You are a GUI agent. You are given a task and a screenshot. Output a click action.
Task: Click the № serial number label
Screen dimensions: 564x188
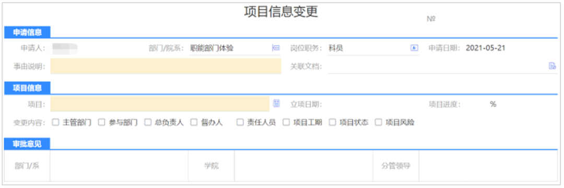[x=431, y=19]
